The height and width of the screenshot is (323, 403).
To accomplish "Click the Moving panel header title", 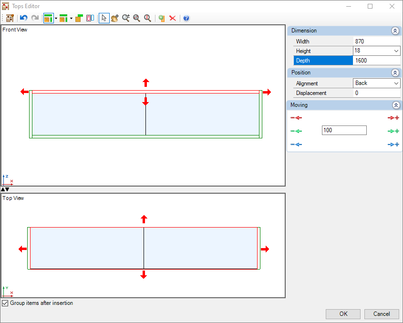I will [299, 105].
